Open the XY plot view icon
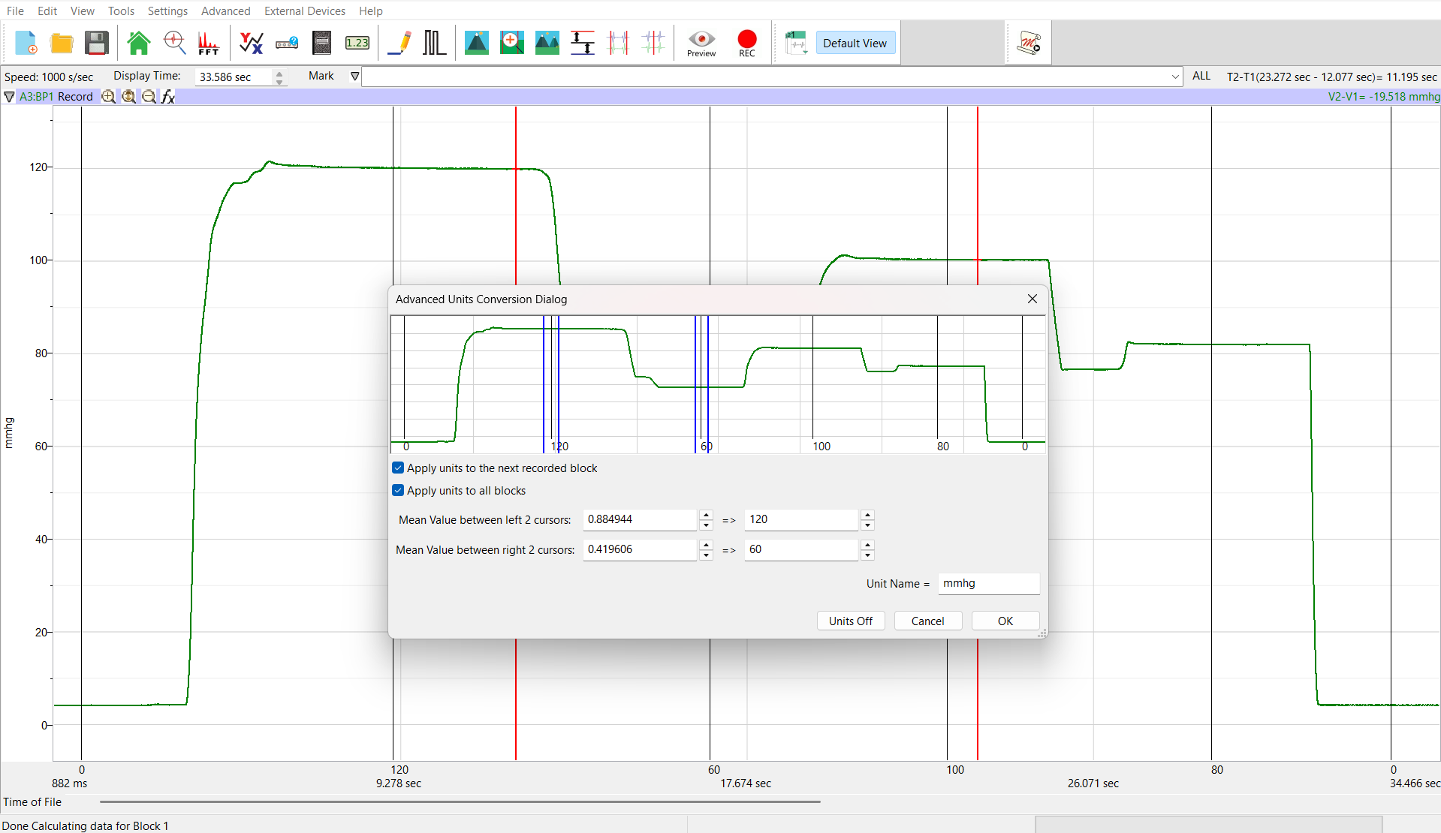The image size is (1441, 833). pyautogui.click(x=251, y=43)
